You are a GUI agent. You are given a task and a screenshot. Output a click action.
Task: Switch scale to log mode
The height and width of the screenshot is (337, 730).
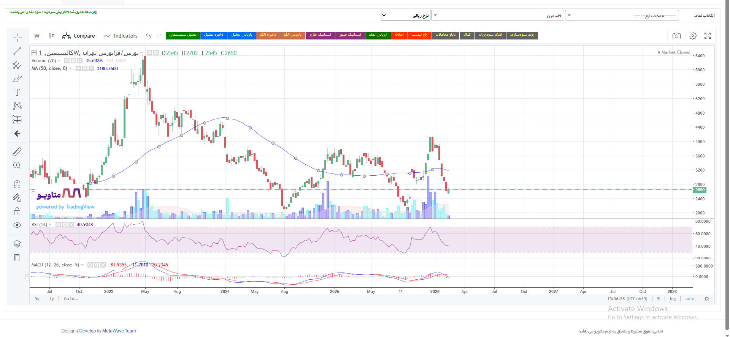click(x=673, y=299)
